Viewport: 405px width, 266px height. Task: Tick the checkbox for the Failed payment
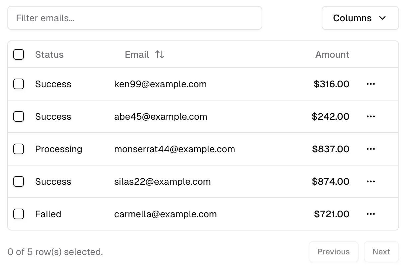(19, 214)
